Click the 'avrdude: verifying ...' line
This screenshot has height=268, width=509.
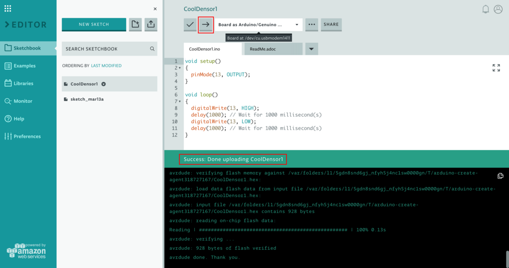tap(202, 239)
